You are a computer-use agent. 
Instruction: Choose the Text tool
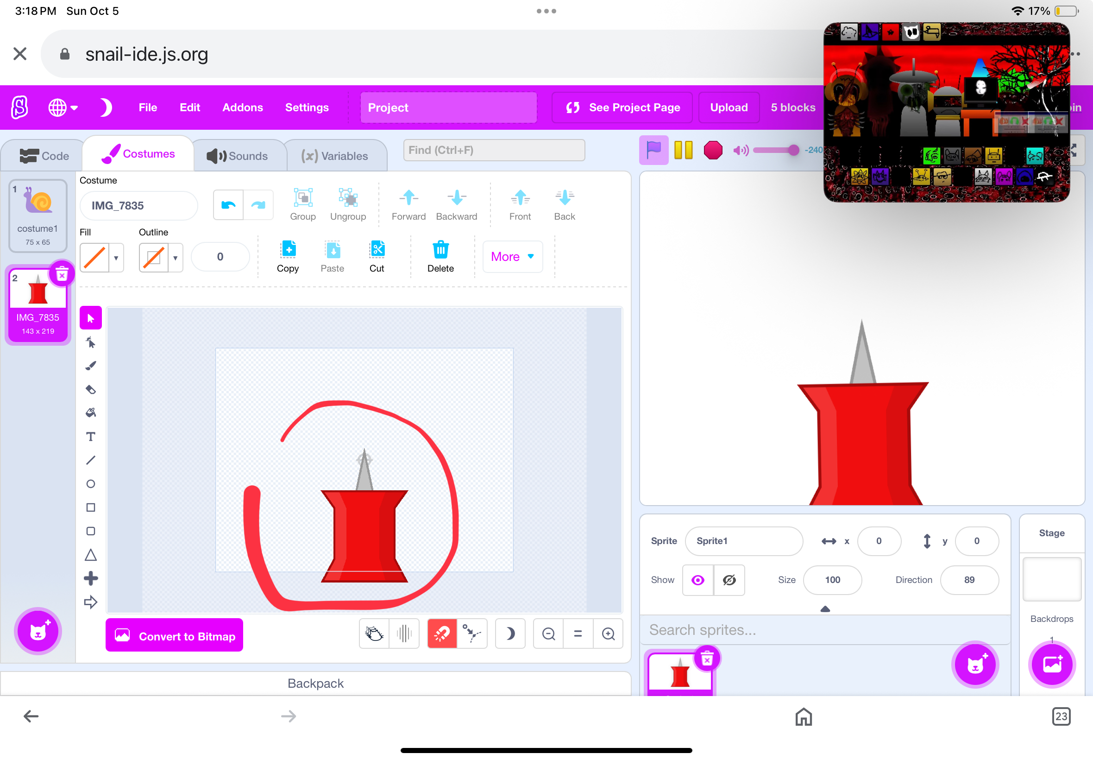pos(90,437)
